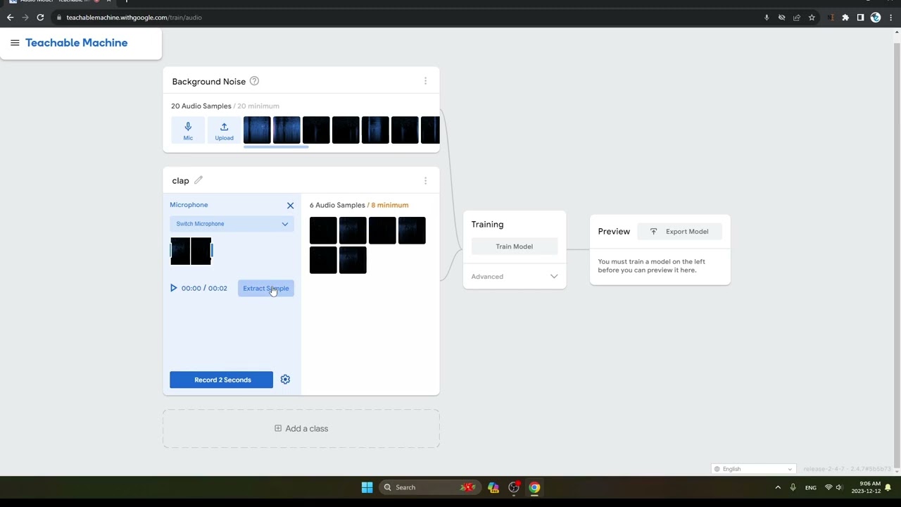The image size is (901, 507).
Task: Expand the Advanced training options
Action: tap(514, 276)
